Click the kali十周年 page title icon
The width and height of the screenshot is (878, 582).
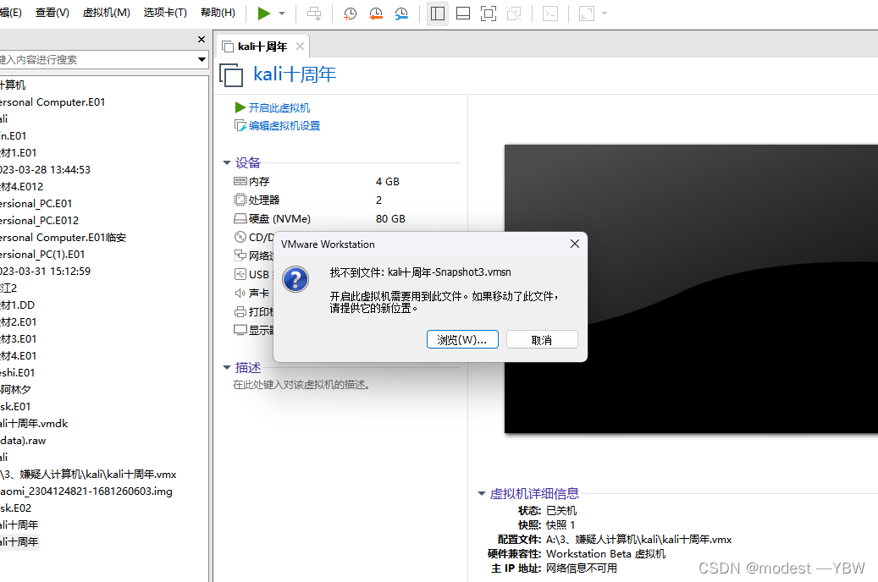tap(231, 75)
